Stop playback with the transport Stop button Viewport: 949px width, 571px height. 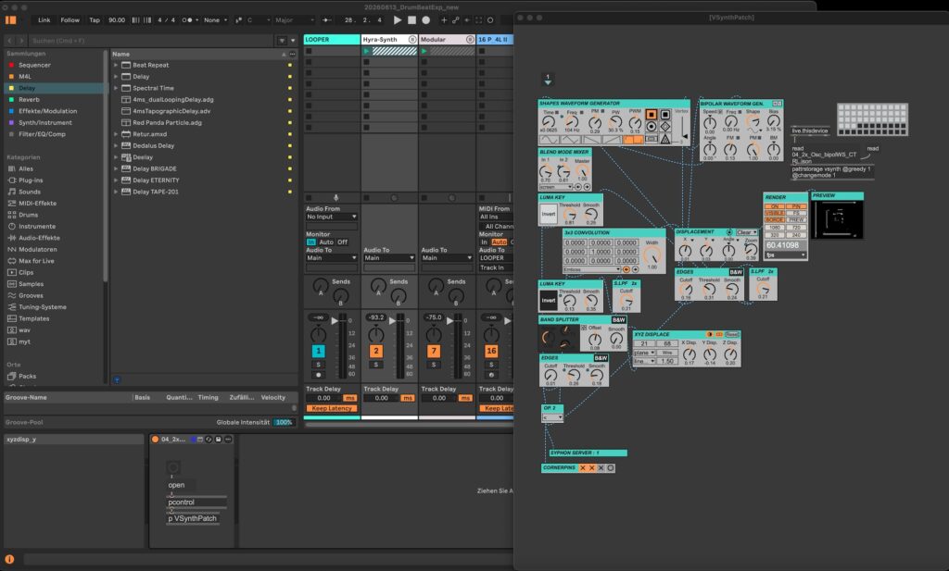[411, 20]
